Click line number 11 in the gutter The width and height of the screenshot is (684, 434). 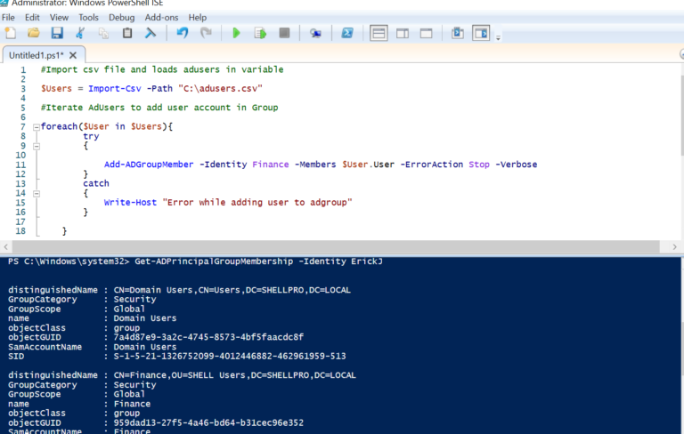(20, 165)
